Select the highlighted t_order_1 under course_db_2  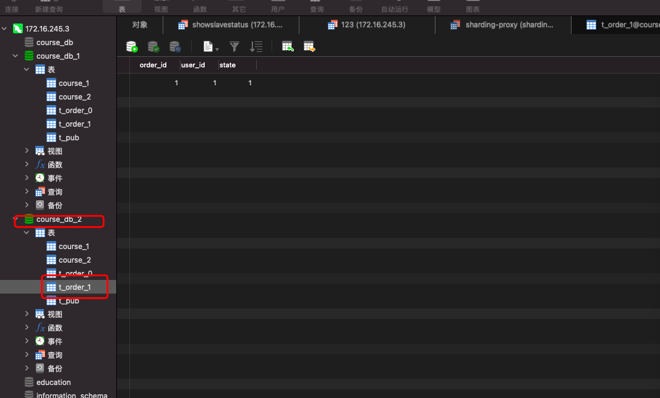(75, 287)
